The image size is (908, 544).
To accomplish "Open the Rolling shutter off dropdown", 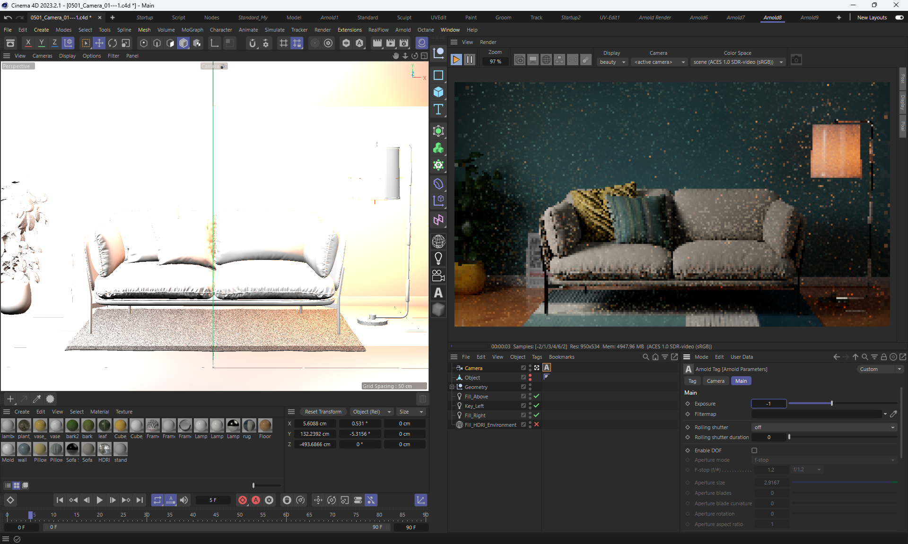I will tap(824, 427).
